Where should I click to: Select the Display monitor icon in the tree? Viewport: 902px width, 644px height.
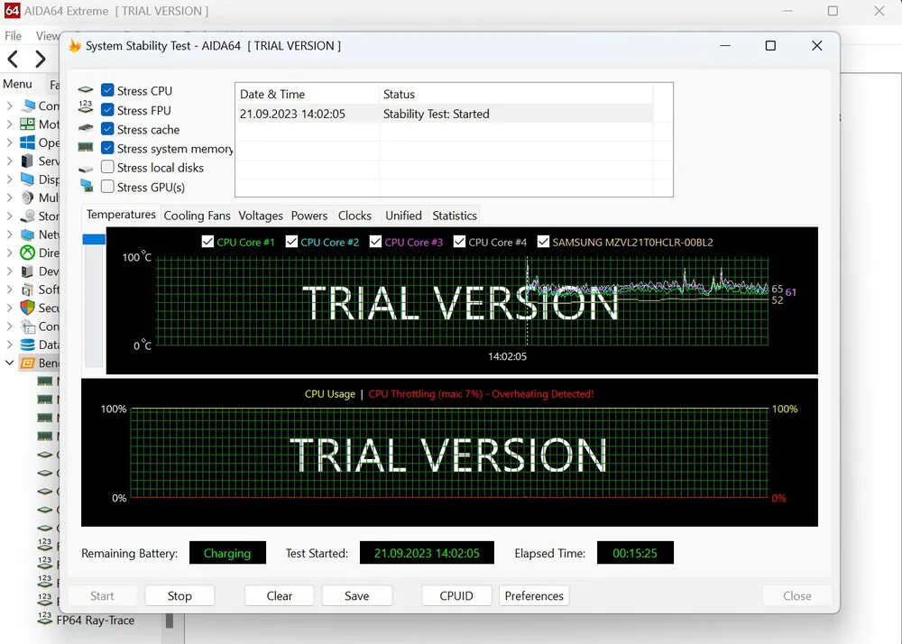click(28, 179)
